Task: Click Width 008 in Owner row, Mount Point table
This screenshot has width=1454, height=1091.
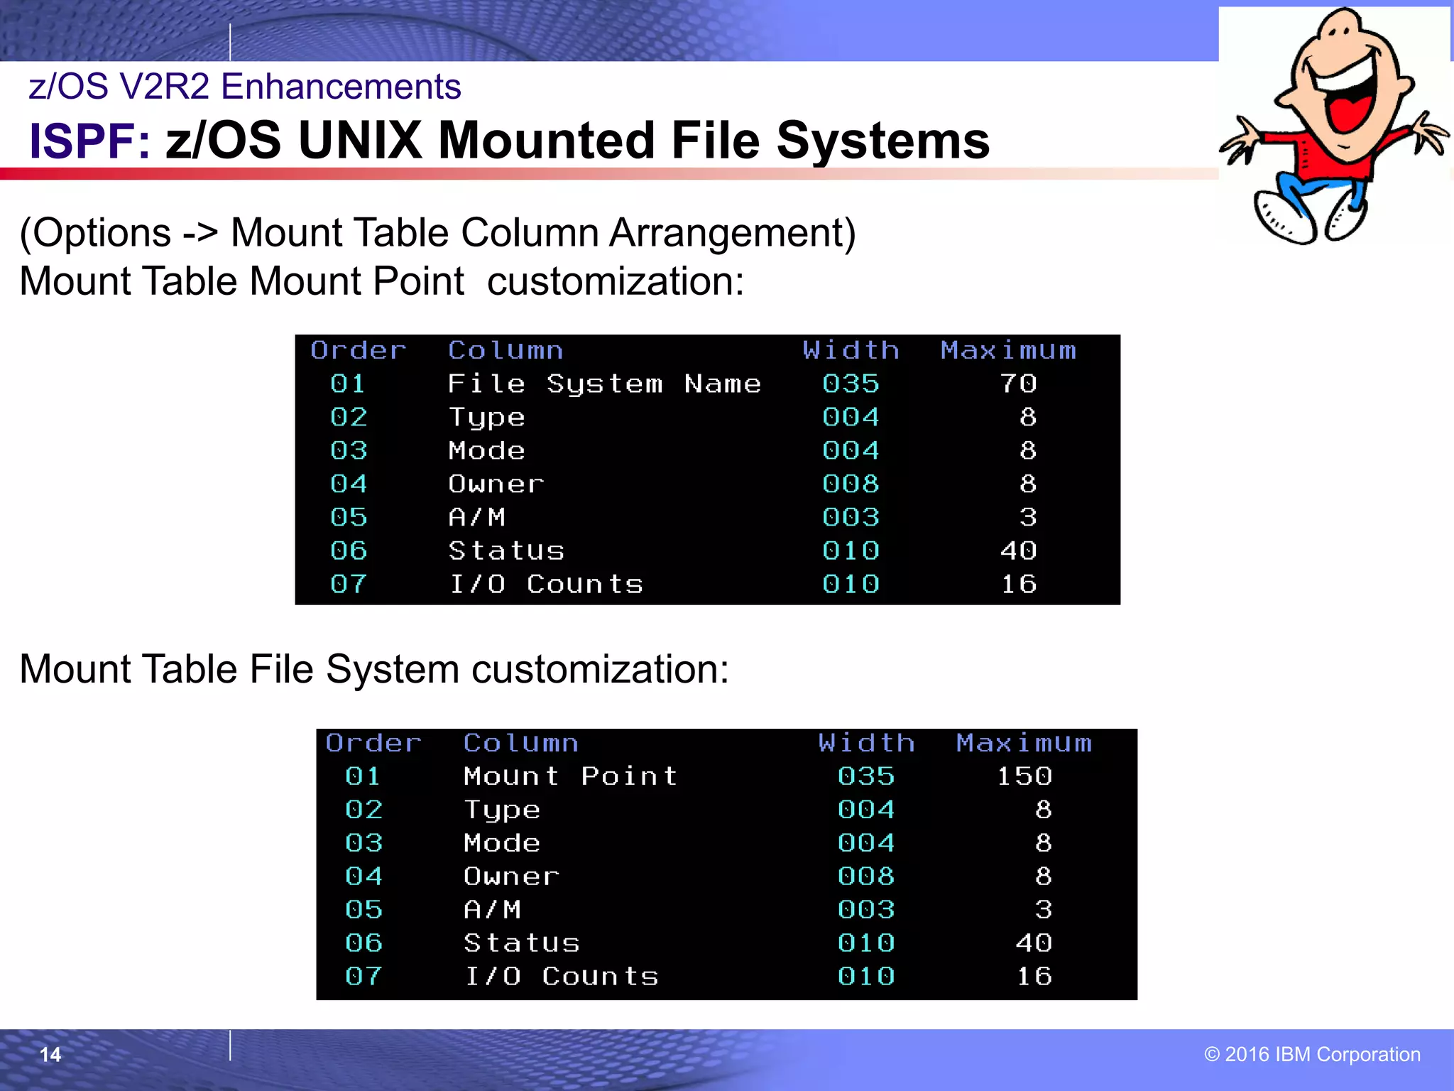Action: point(866,876)
